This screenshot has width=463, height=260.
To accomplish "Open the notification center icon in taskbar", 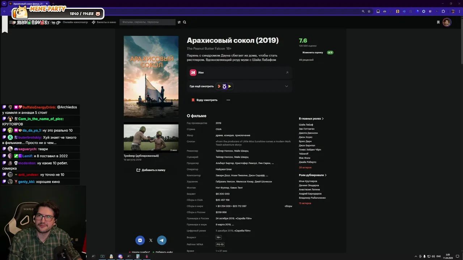I will click(x=458, y=256).
